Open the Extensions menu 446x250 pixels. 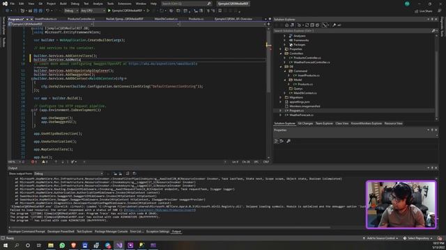tap(125, 3)
